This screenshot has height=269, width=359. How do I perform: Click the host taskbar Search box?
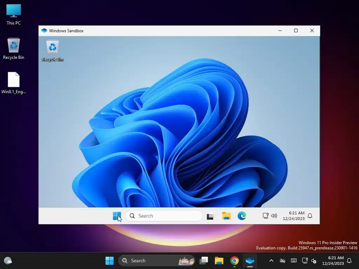[x=157, y=261]
